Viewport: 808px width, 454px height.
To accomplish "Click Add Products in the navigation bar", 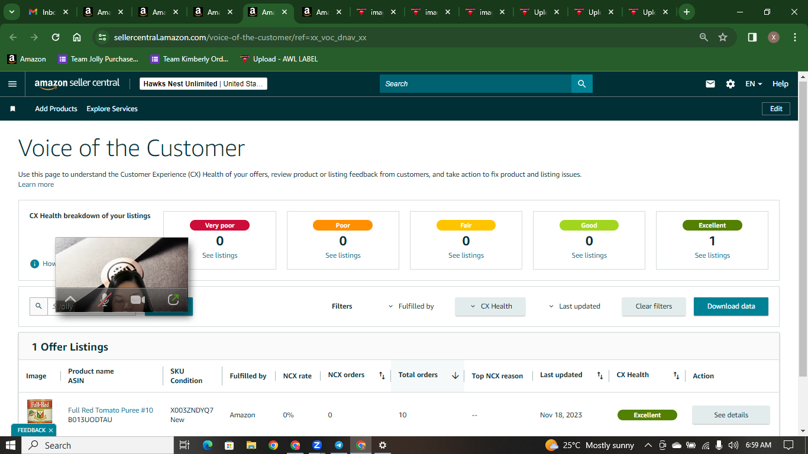I will point(56,109).
